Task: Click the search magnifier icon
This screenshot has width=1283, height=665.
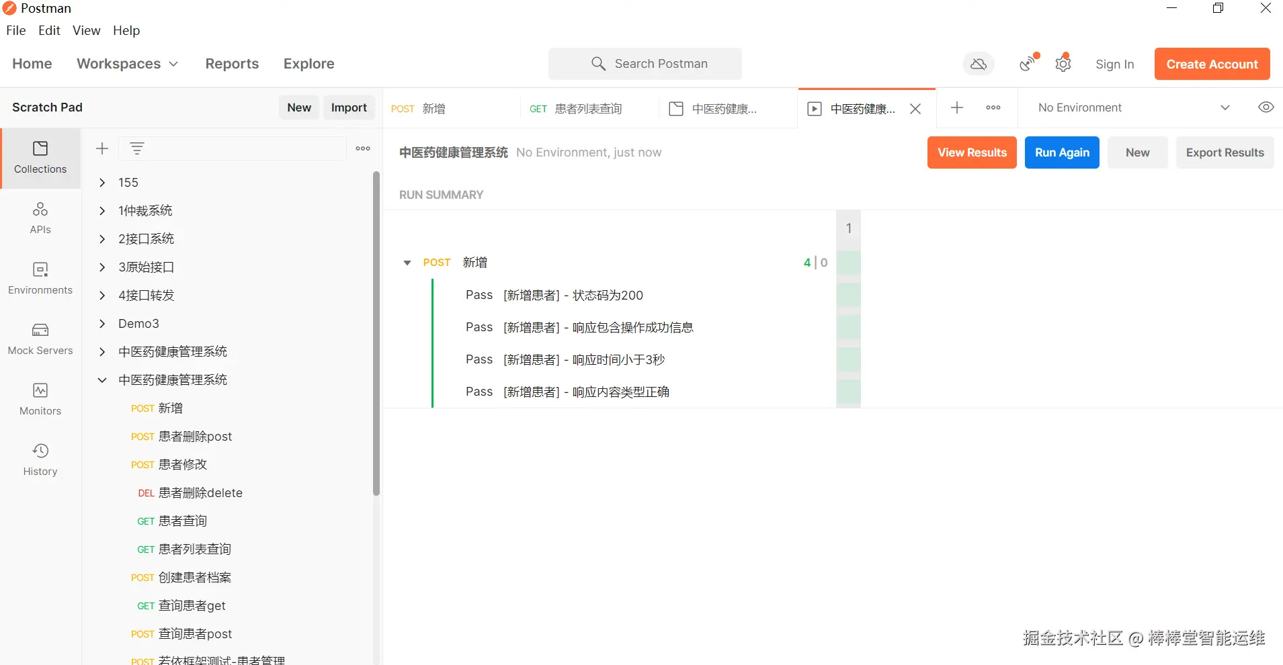Action: coord(598,64)
